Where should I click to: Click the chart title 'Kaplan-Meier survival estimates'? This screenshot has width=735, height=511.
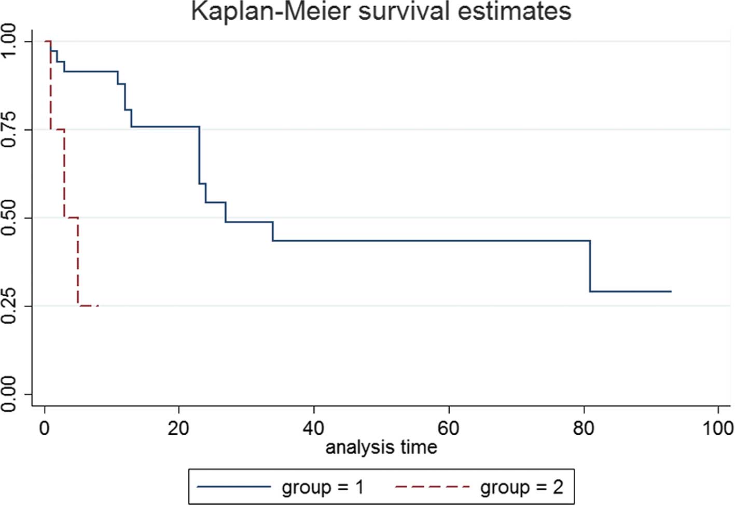point(381,11)
